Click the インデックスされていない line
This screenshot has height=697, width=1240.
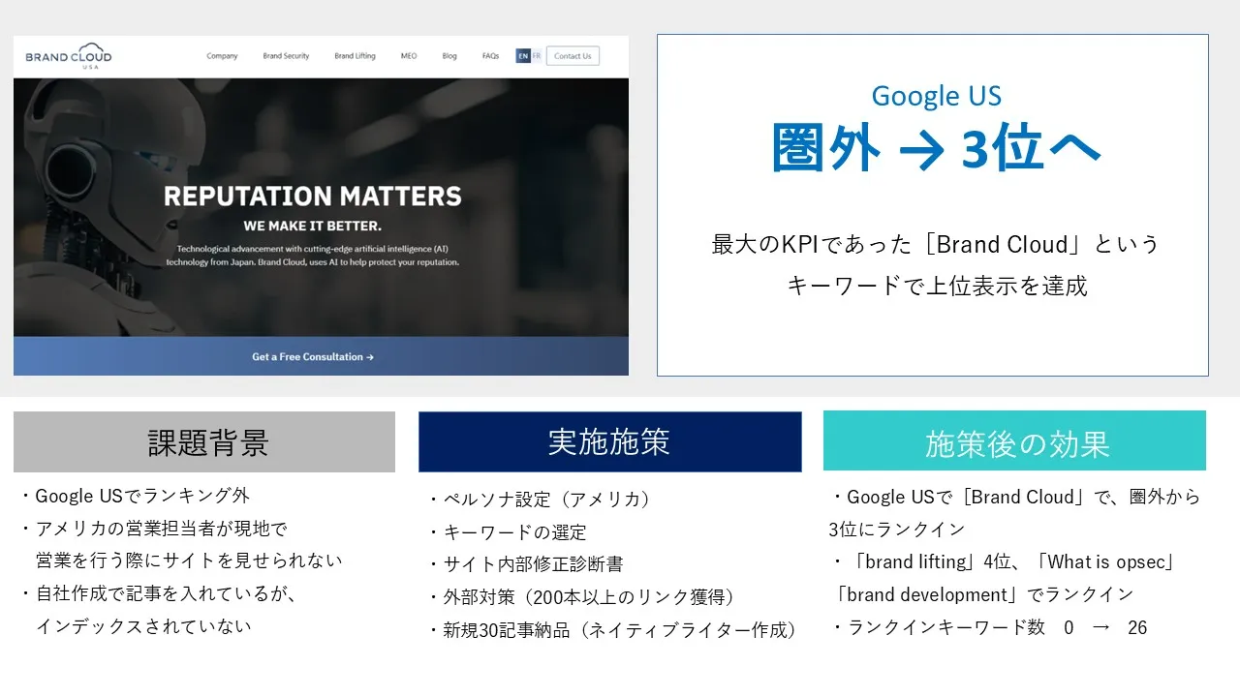coord(143,626)
